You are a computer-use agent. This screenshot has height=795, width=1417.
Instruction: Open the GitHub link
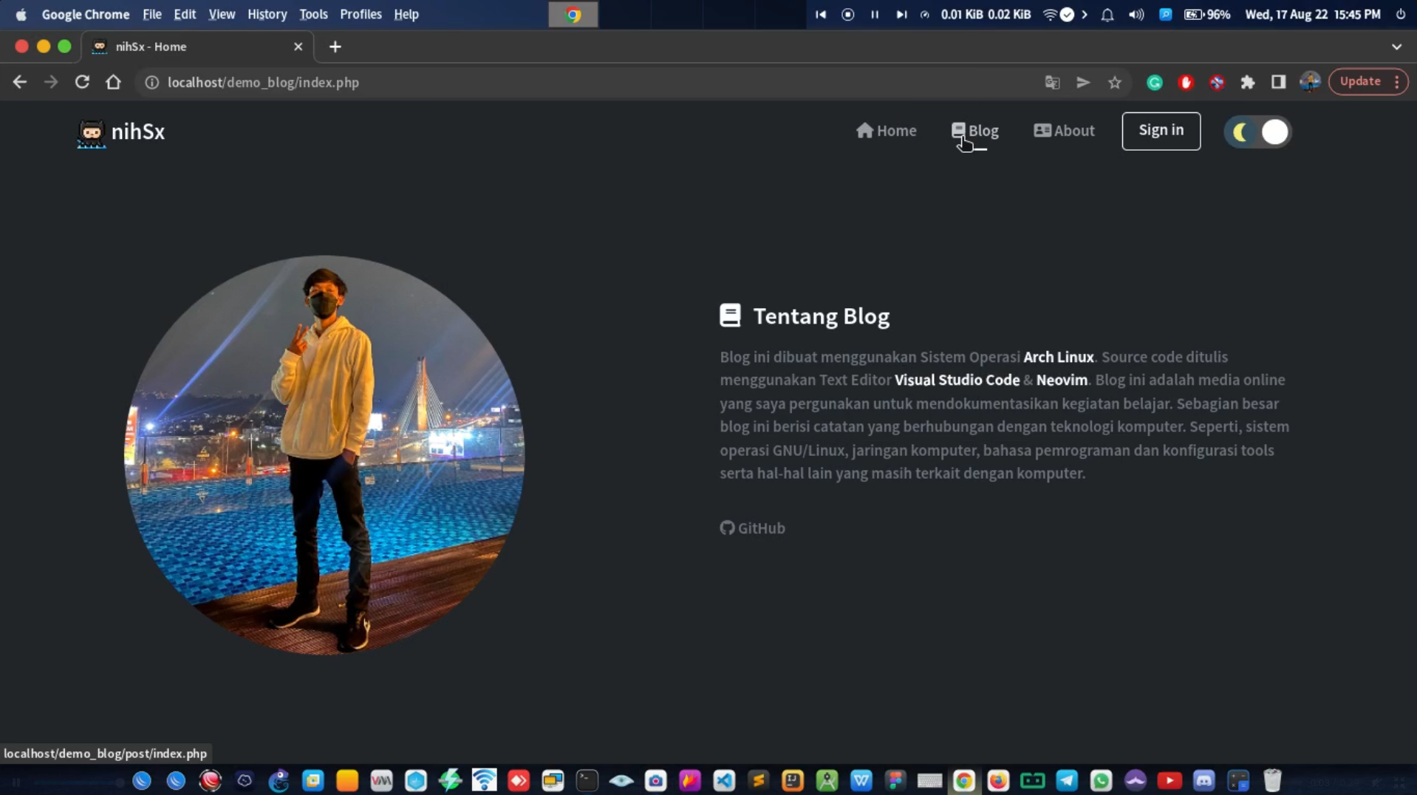tap(753, 528)
